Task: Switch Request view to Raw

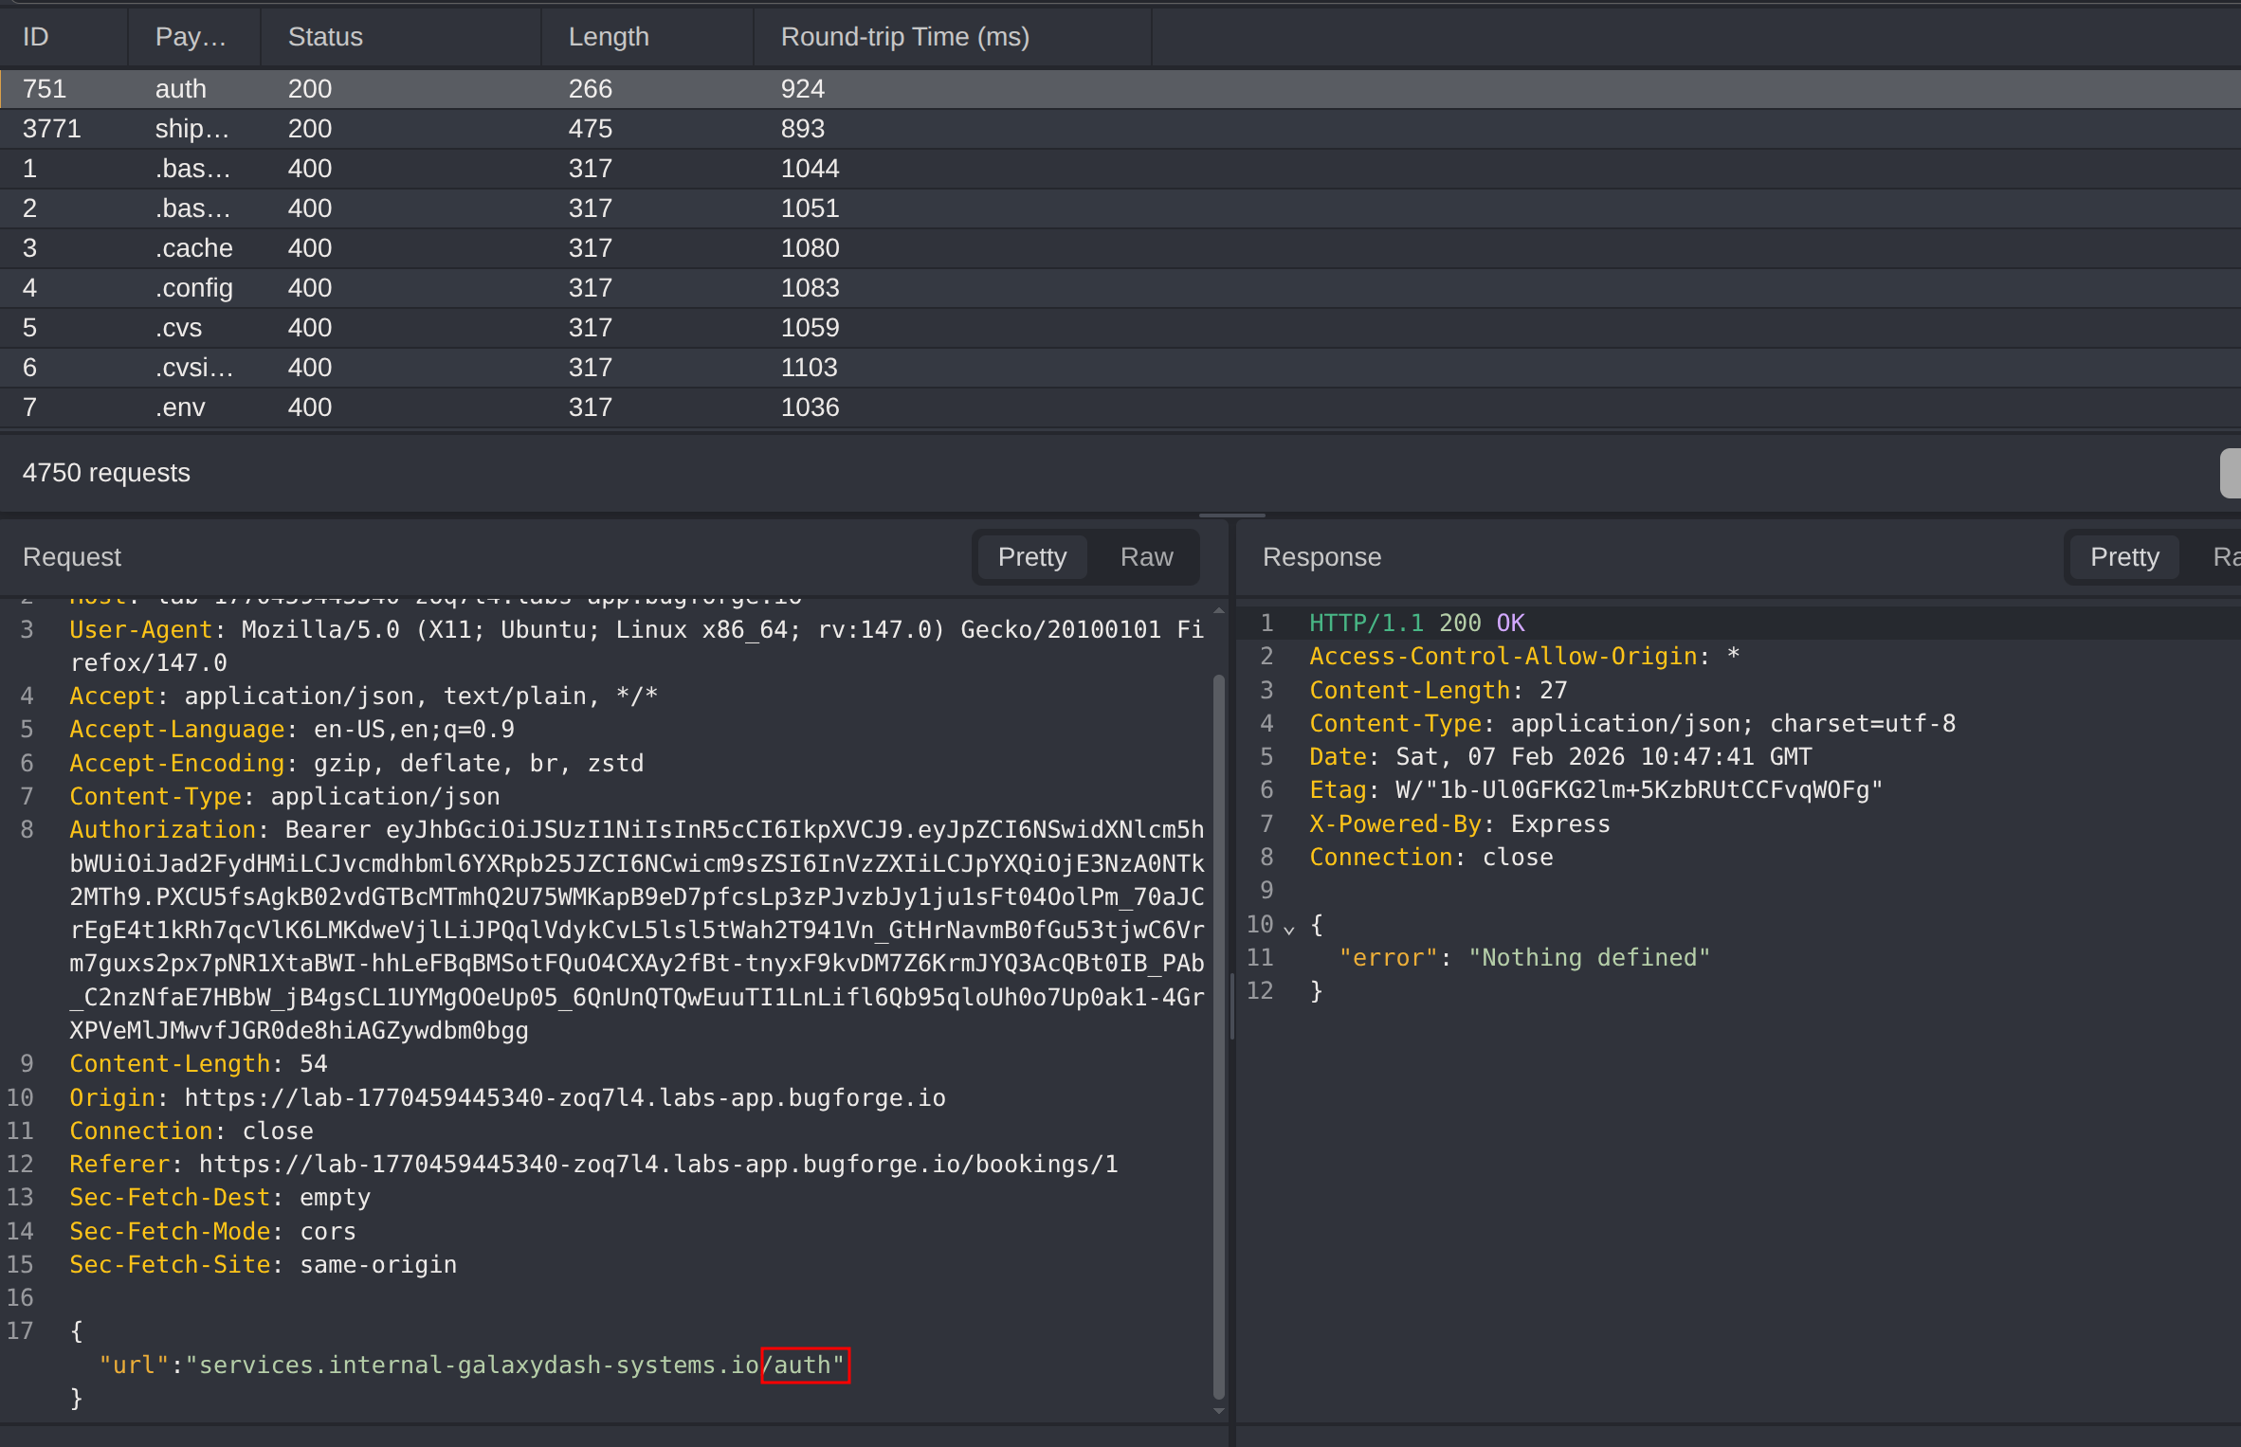Action: (1145, 557)
